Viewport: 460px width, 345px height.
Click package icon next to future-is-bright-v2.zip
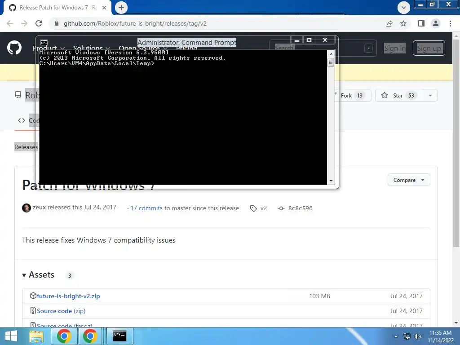33,296
